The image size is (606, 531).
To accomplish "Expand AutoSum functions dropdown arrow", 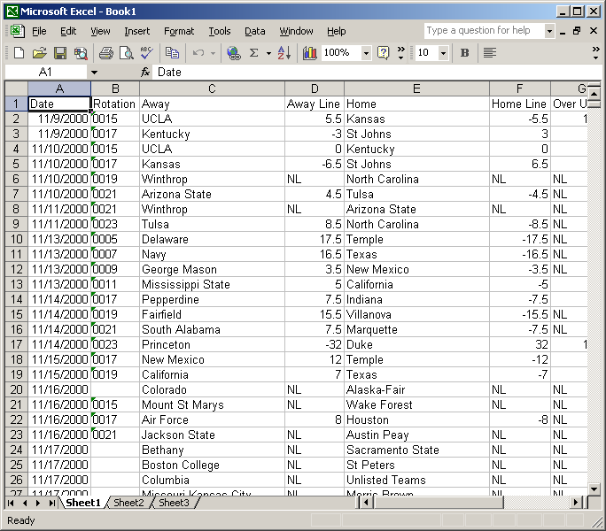I will click(268, 53).
